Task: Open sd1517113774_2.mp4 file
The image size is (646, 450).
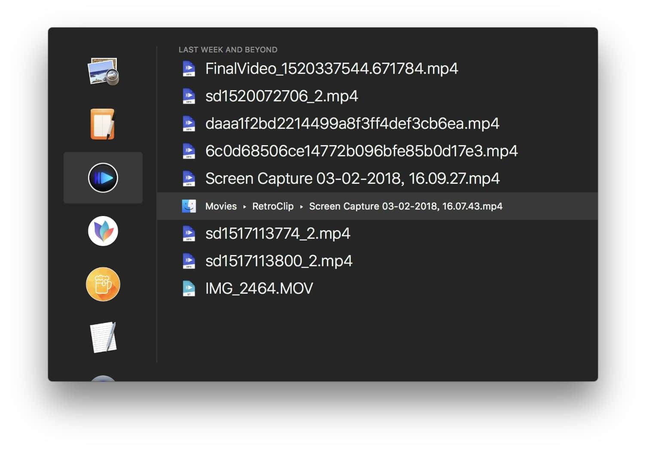Action: tap(278, 234)
